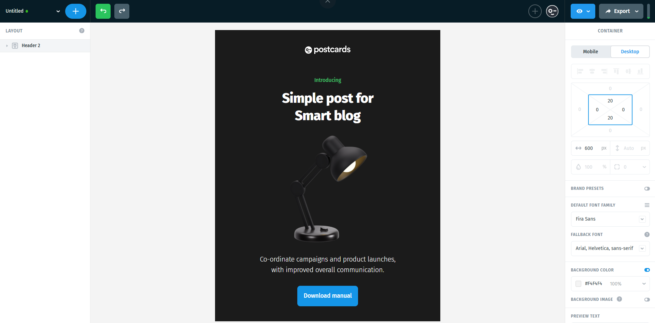Viewport: 655px width, 323px height.
Task: Click the circled plus icon near account
Action: (x=535, y=11)
